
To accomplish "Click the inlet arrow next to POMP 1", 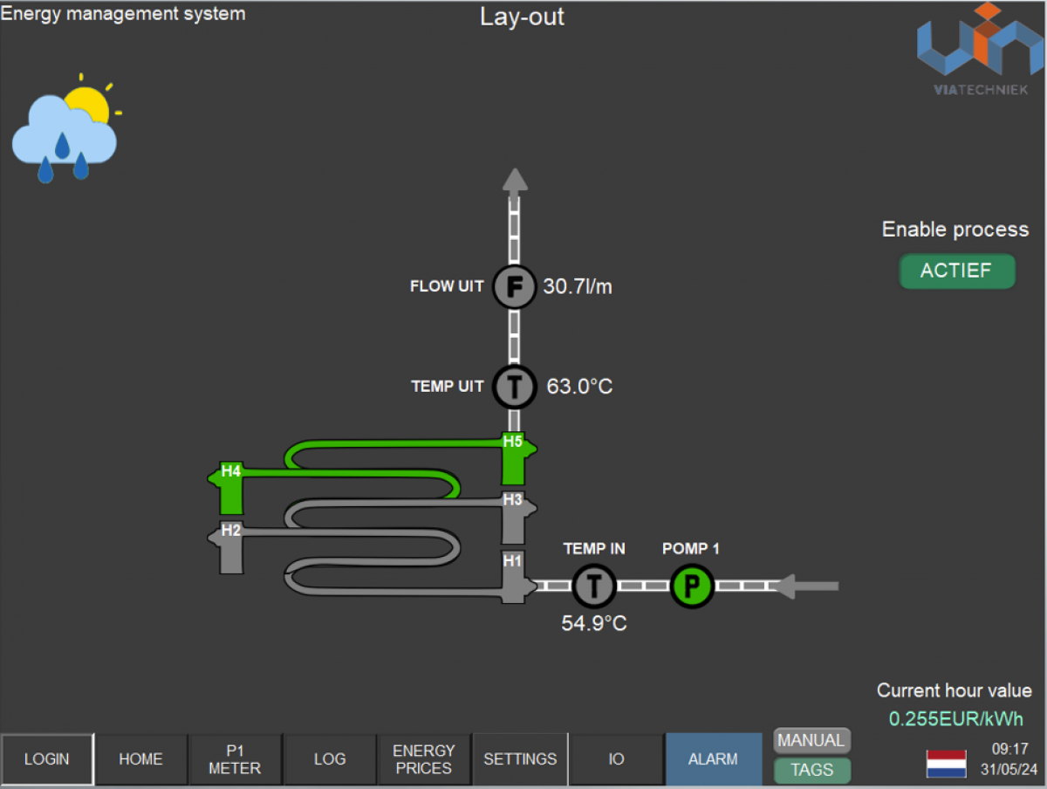I will point(807,586).
